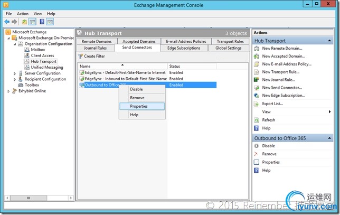Expand Exhybird Online tree node
The height and width of the screenshot is (215, 340).
coord(8,91)
